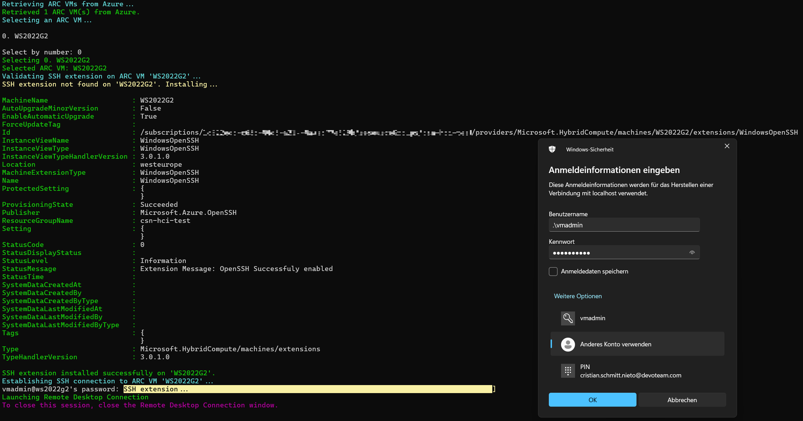Cancel with the Abbrechen button
Image resolution: width=803 pixels, height=421 pixels.
coord(682,400)
